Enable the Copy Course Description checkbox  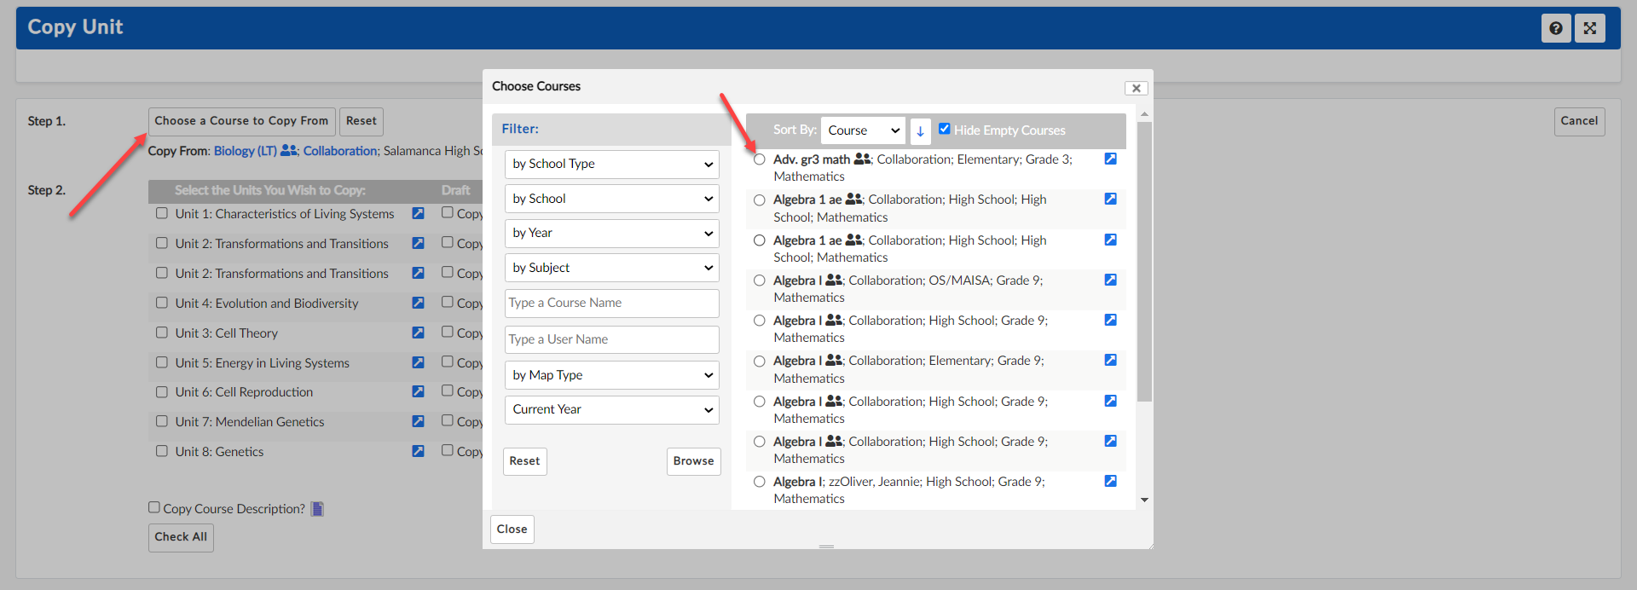tap(154, 507)
